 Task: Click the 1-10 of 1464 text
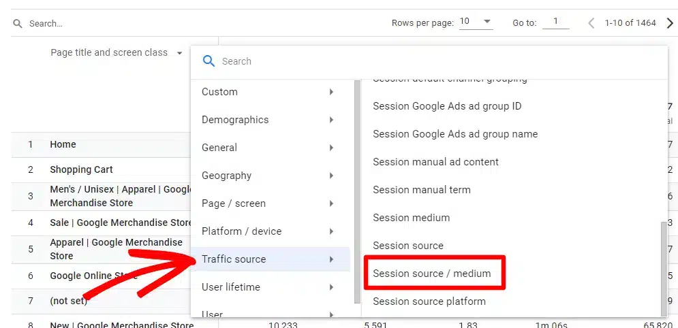click(x=630, y=23)
